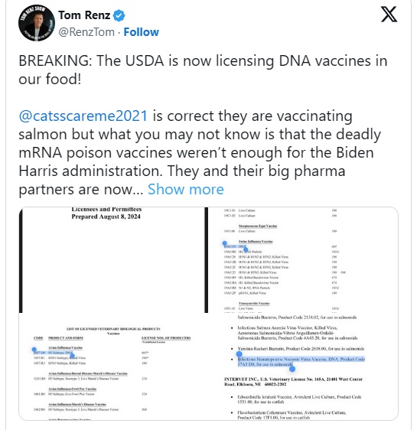Screen dimensions: 417x430
Task: Open the top-right vaccine code list image
Action: (x=303, y=260)
